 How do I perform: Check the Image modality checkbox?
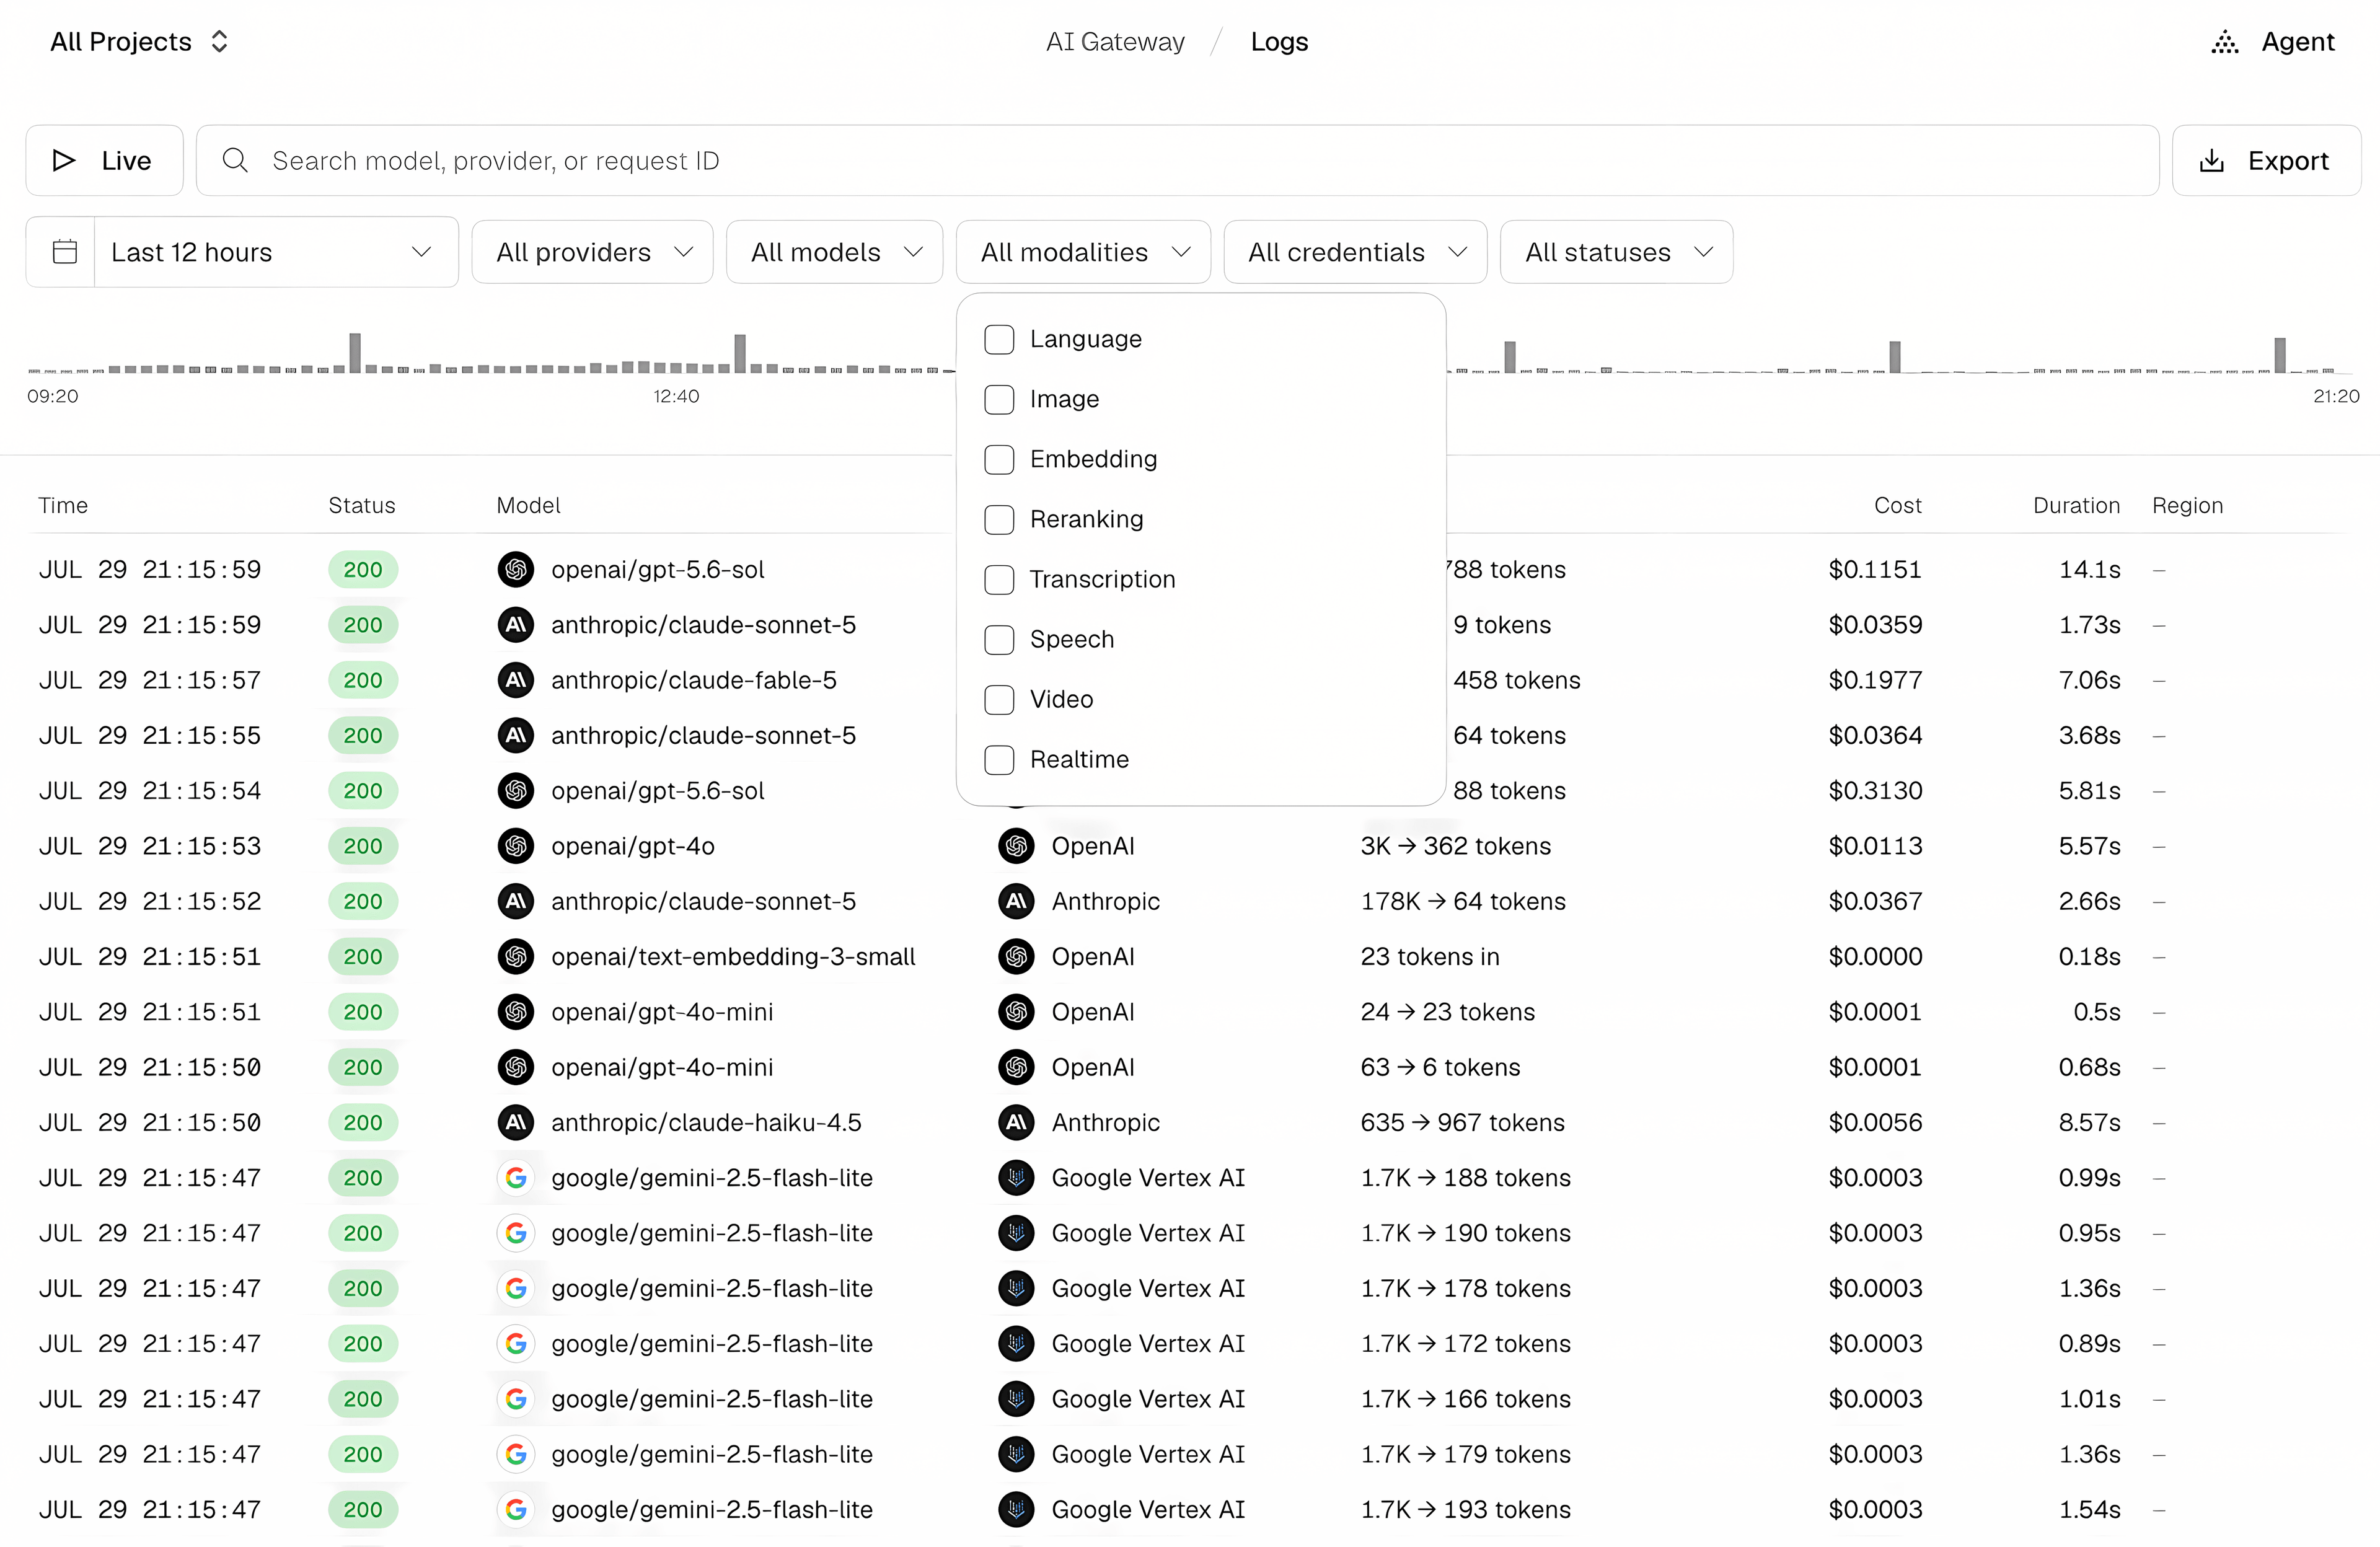point(999,399)
